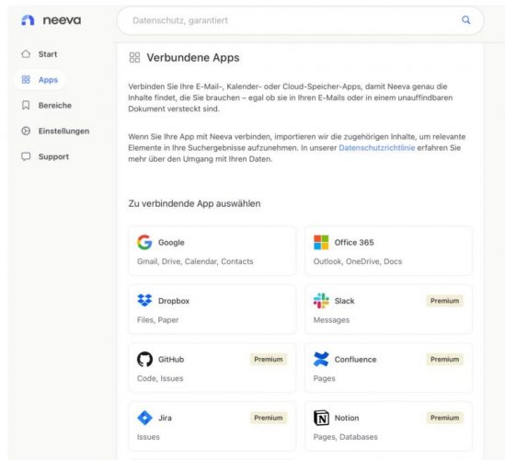Connect the Confluence app
The image size is (505, 460).
pos(388,368)
